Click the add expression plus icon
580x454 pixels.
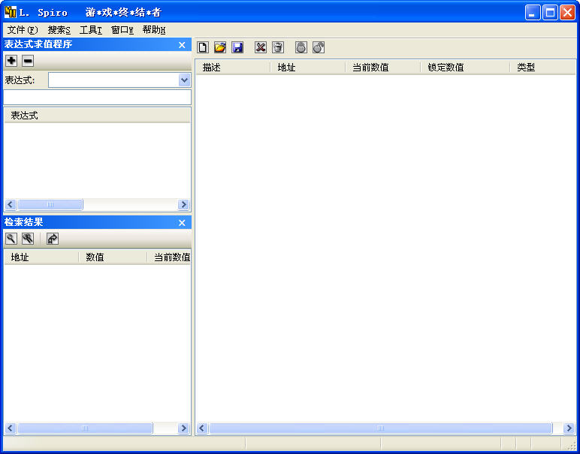[11, 61]
